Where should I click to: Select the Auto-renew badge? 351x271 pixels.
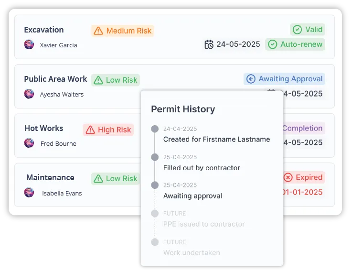[x=295, y=44]
